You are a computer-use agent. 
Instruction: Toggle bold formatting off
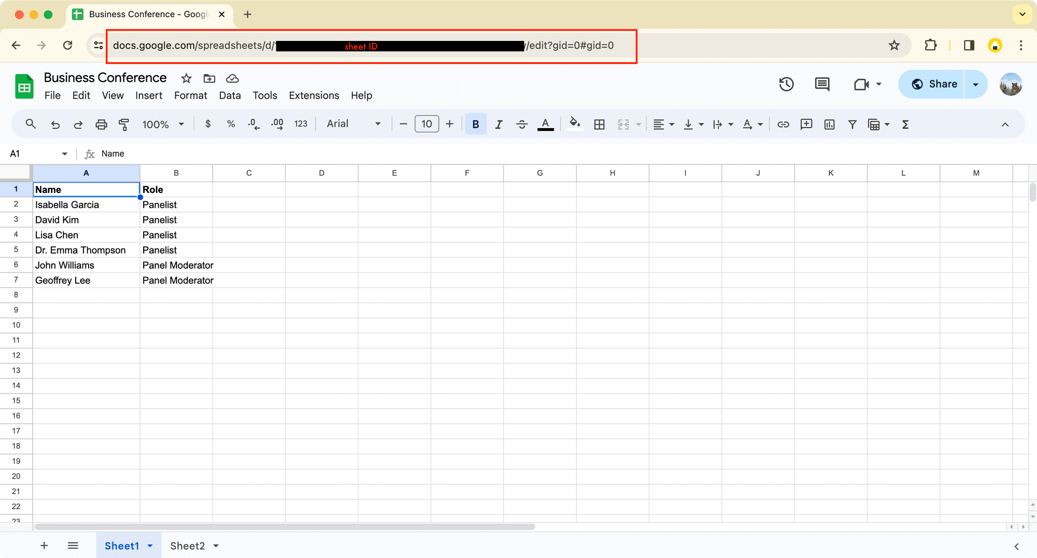tap(475, 124)
